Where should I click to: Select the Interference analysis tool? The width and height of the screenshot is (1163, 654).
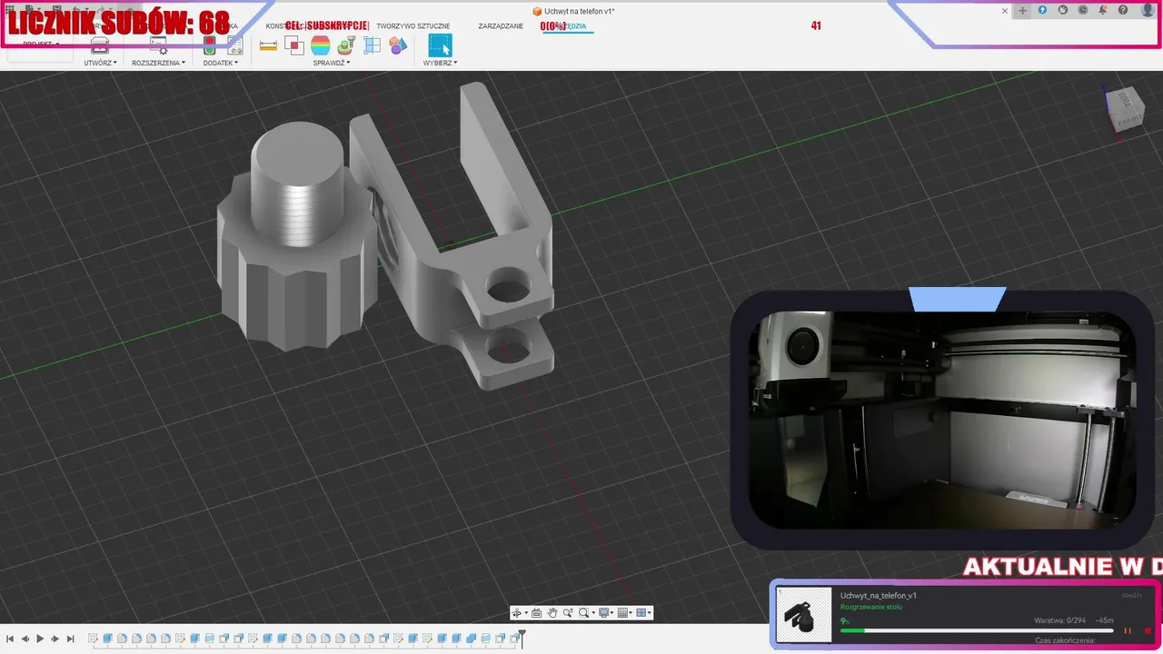[294, 45]
